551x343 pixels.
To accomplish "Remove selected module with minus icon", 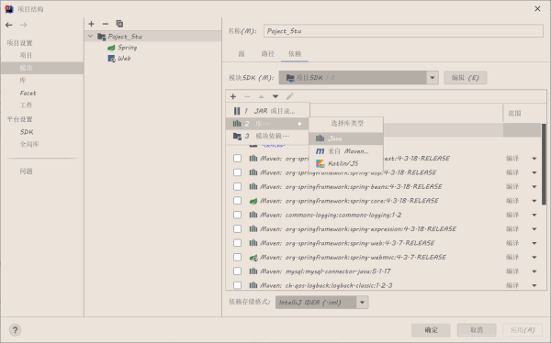I will [x=106, y=24].
